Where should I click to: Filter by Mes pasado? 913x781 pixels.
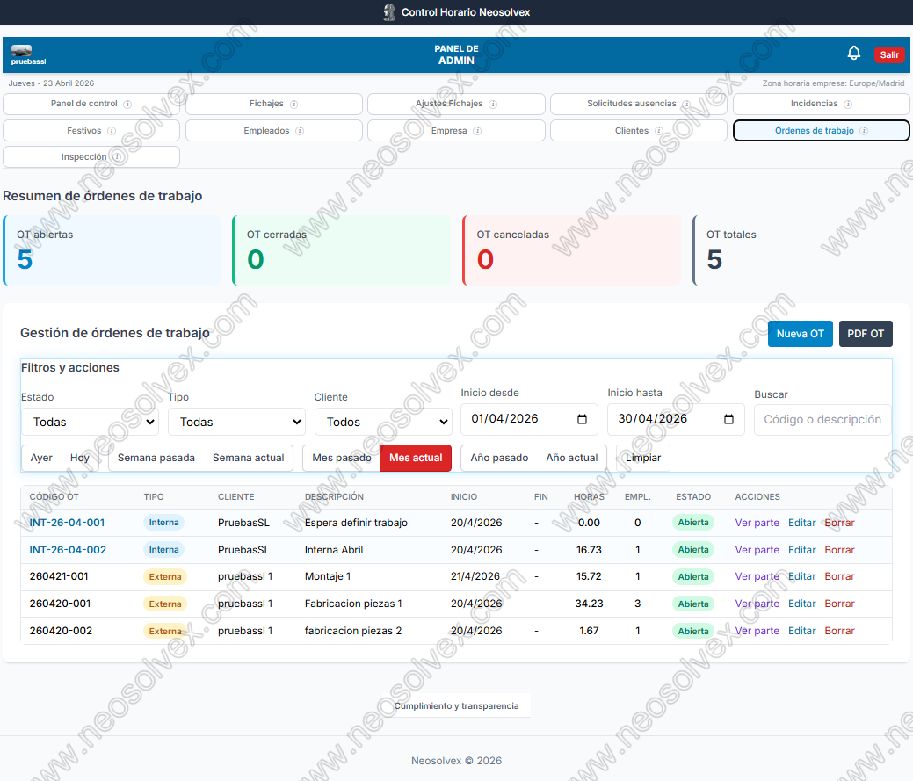click(342, 458)
